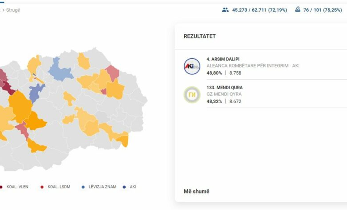Click the light blue municipality on the map
The width and height of the screenshot is (347, 210).
tap(61, 69)
